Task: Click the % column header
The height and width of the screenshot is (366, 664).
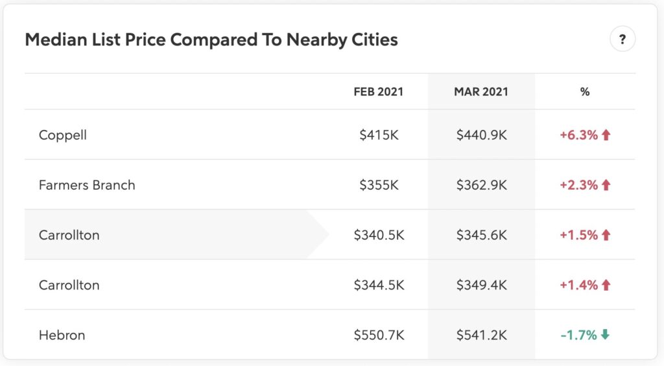Action: (x=585, y=92)
